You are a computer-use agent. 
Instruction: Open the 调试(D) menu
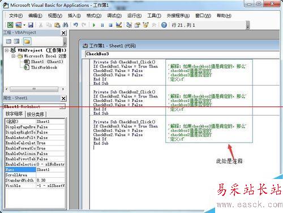coord(114,15)
